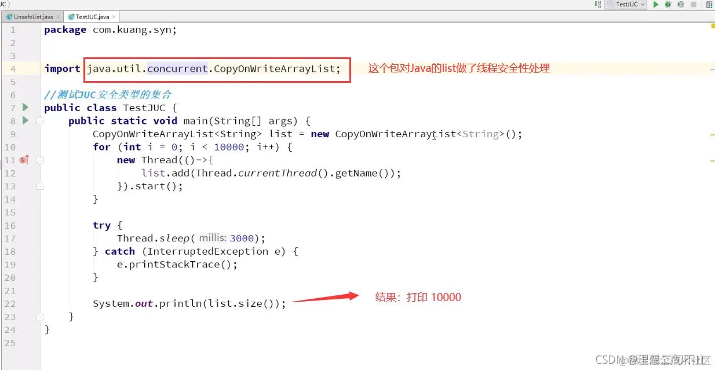Click 'CopyOnWriteArrayList' in the import statement

coord(274,68)
